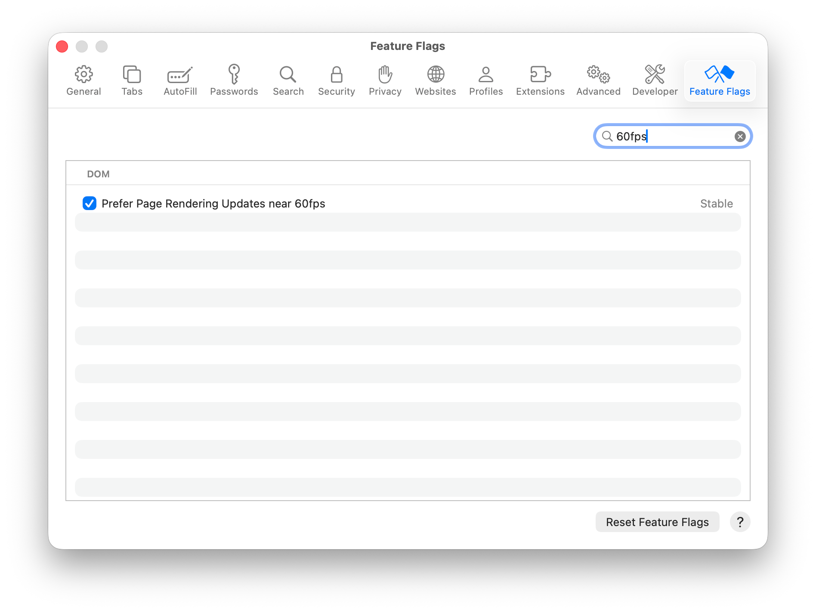This screenshot has height=613, width=816.
Task: Open the AutoFill settings pane
Action: [180, 80]
